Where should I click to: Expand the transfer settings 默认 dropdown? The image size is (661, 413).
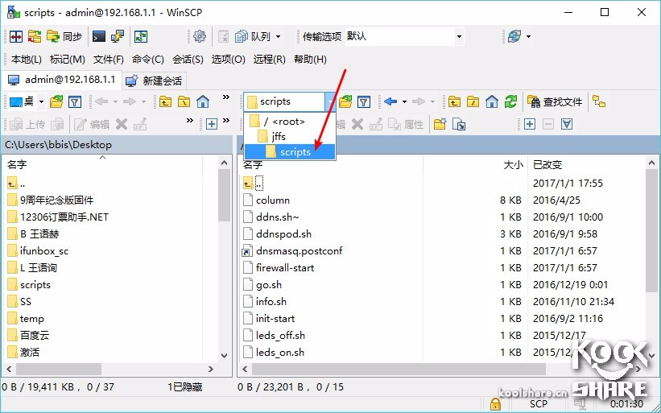point(459,36)
